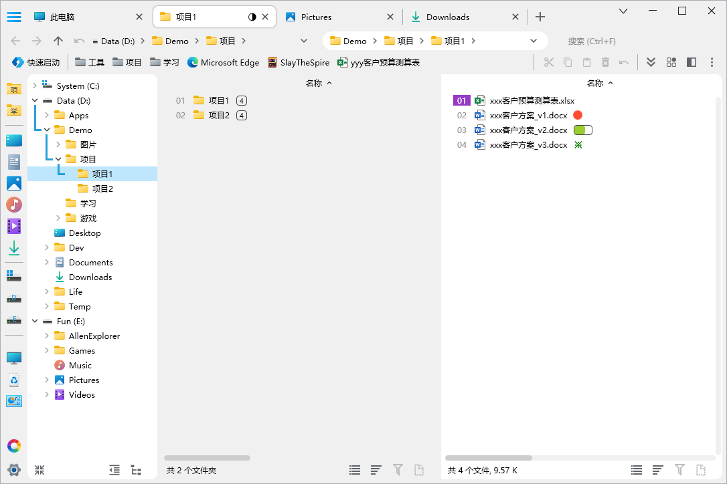This screenshot has height=484, width=727.
Task: Click the Music icon in the left sidebar
Action: [x=13, y=205]
